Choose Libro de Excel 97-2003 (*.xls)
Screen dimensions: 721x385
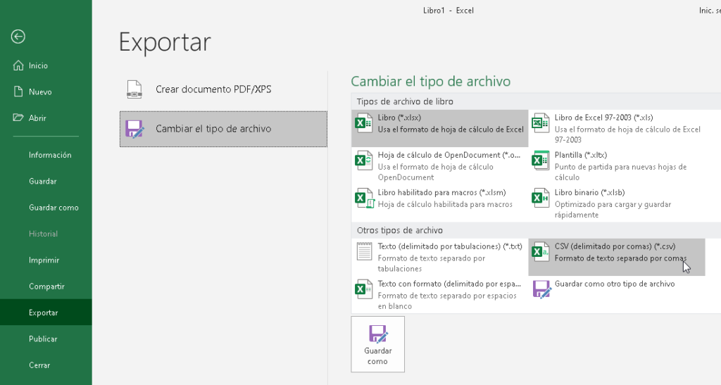617,128
